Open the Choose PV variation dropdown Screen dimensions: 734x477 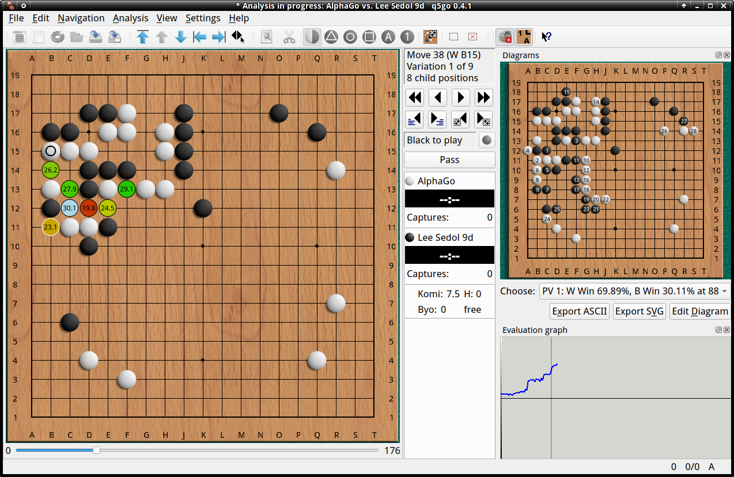click(x=634, y=291)
